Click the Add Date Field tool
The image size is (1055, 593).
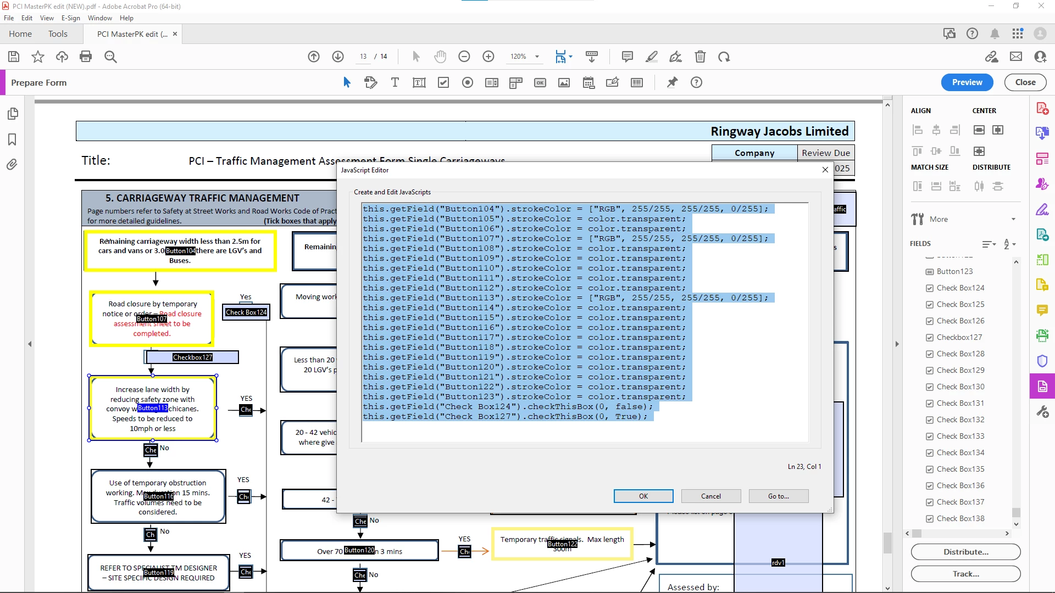588,82
